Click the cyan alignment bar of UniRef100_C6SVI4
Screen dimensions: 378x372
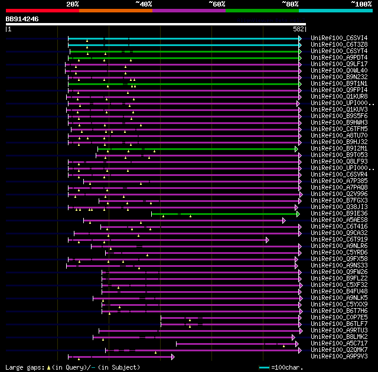click(x=184, y=38)
